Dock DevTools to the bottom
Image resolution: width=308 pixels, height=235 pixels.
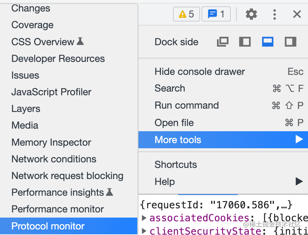pos(268,42)
